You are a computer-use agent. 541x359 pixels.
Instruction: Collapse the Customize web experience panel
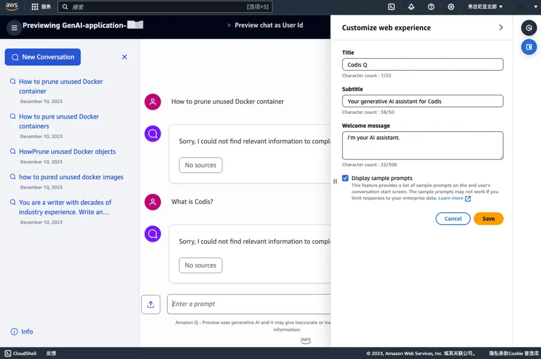pyautogui.click(x=501, y=28)
